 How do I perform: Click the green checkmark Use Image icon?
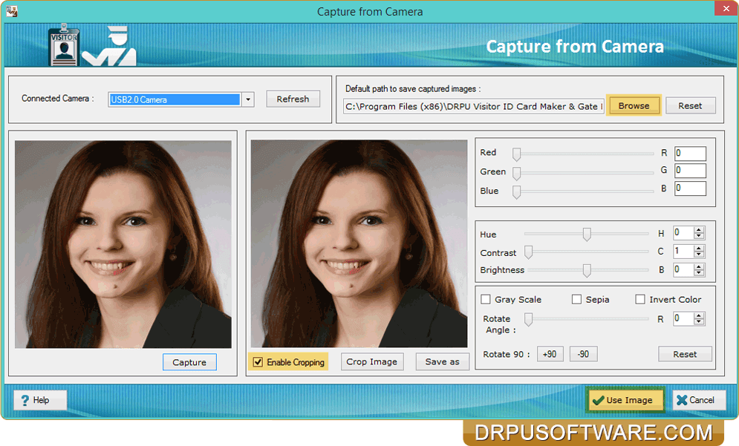coord(599,399)
